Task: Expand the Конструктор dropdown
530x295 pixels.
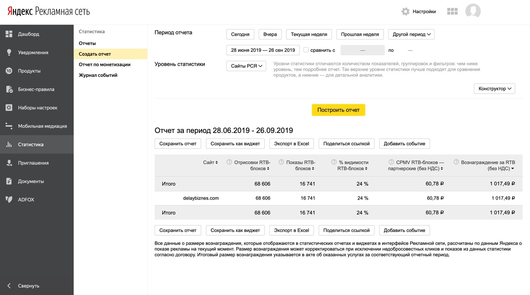Action: coord(495,89)
